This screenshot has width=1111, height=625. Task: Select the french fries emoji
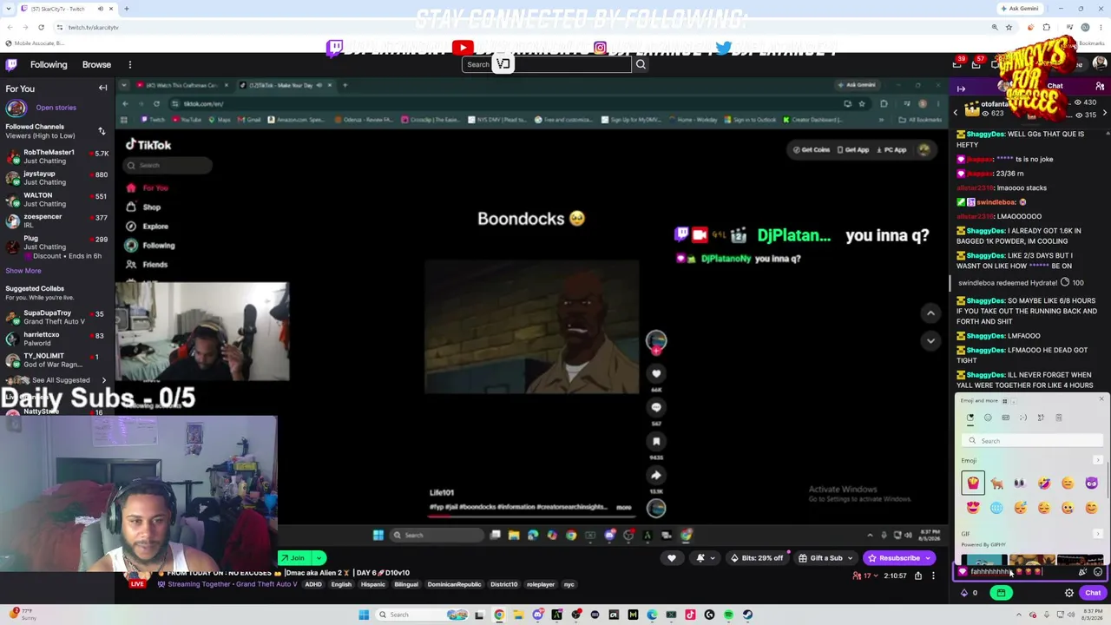973,483
